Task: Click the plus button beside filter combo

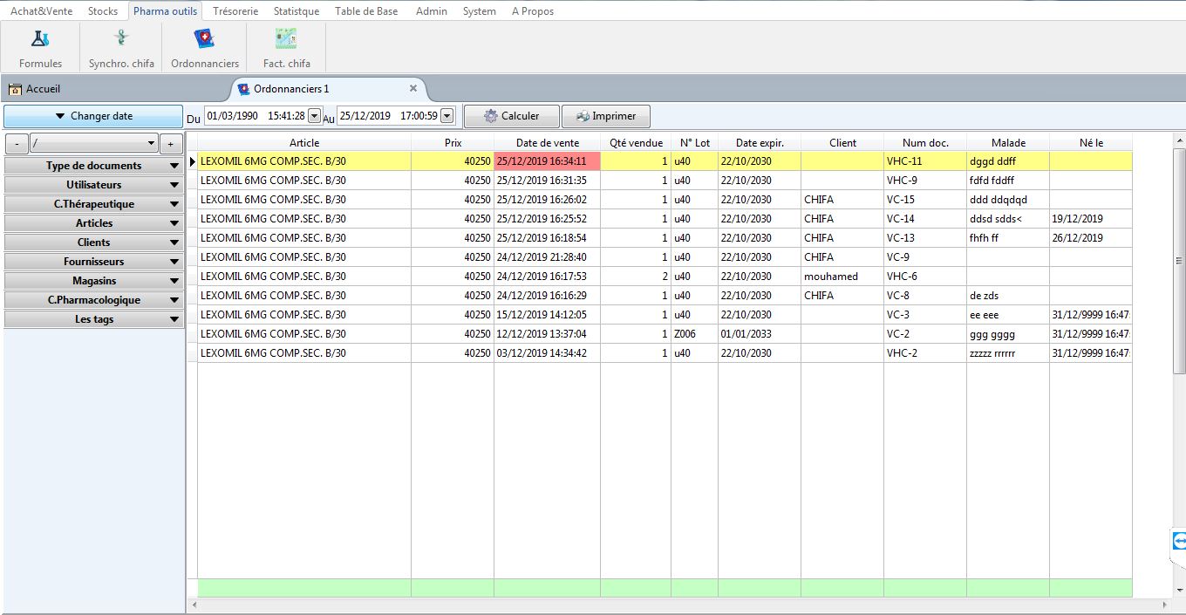Action: tap(171, 144)
